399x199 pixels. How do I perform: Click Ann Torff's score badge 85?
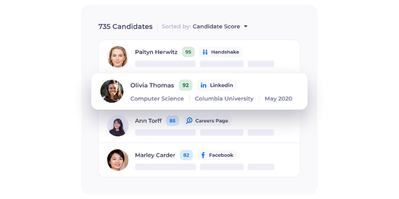[173, 120]
